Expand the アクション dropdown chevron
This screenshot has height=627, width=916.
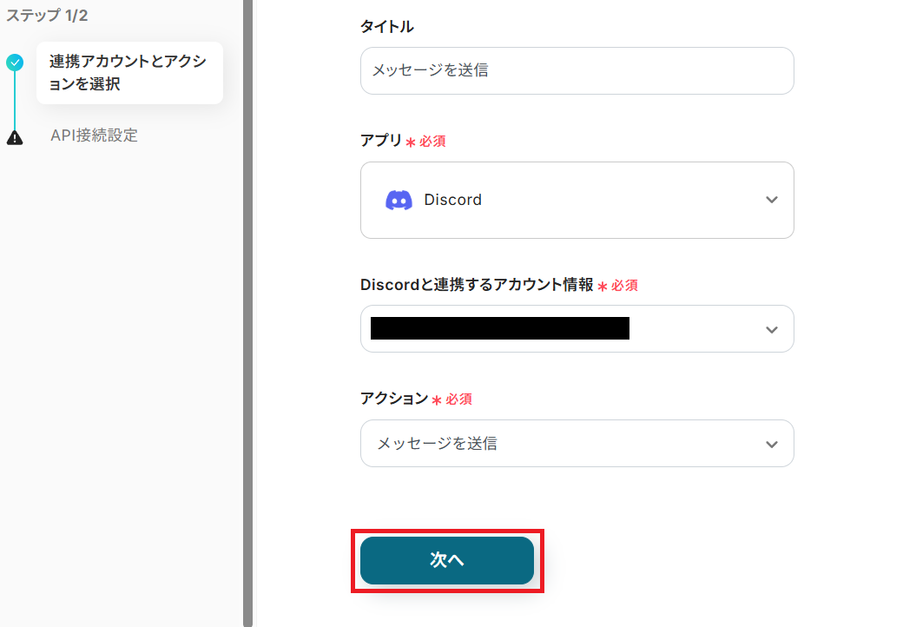[771, 445]
